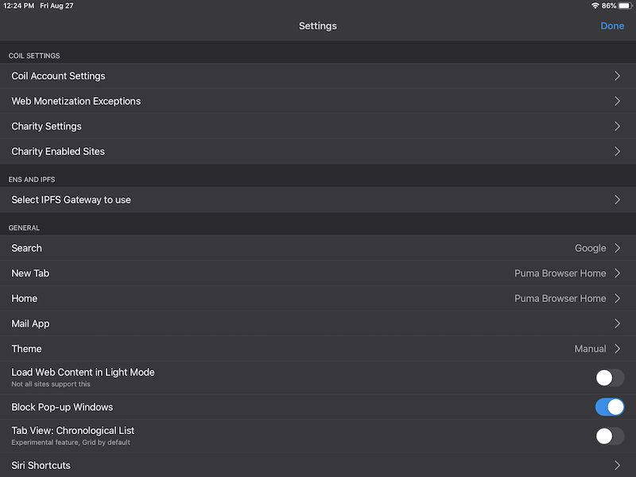This screenshot has width=636, height=477.
Task: Tap the clock time in status bar
Action: coord(17,6)
